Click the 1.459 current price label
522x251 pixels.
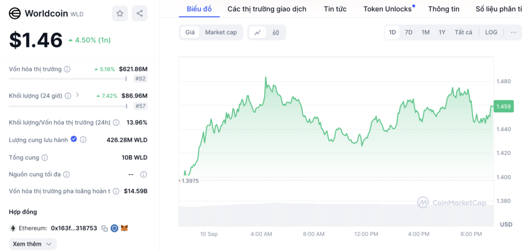tap(504, 106)
